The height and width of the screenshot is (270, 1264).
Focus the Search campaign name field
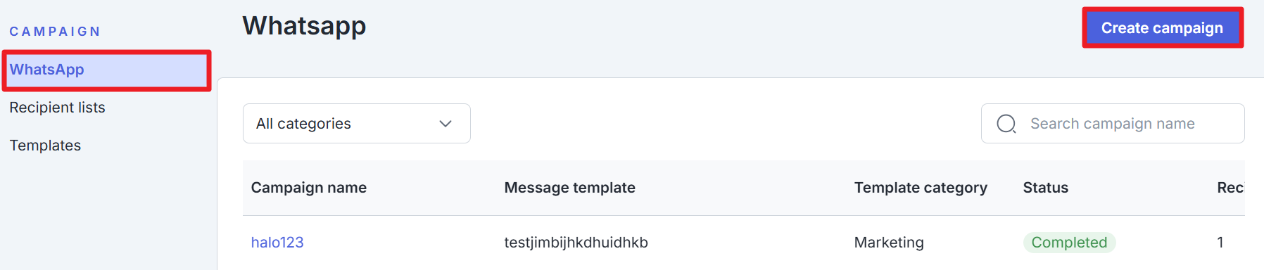1113,124
